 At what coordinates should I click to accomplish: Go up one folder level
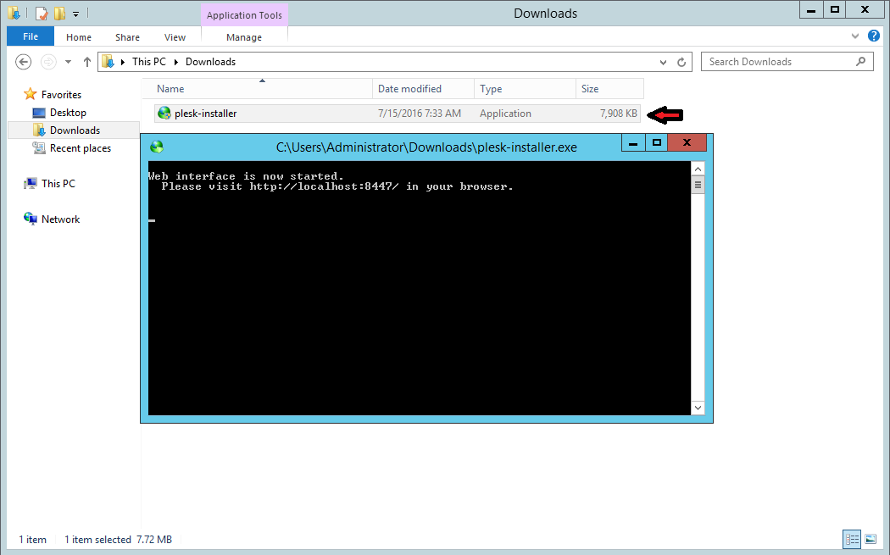[x=86, y=62]
